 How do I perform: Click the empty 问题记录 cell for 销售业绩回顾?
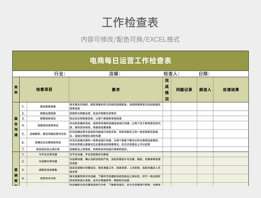pyautogui.click(x=184, y=113)
